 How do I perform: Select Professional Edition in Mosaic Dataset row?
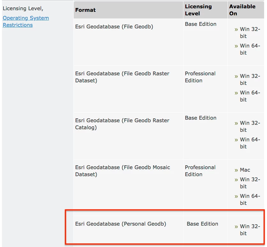[x=200, y=171]
